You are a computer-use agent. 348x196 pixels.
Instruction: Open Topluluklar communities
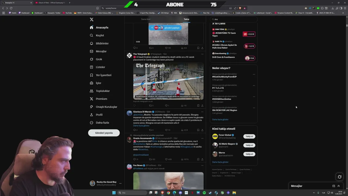[100, 91]
